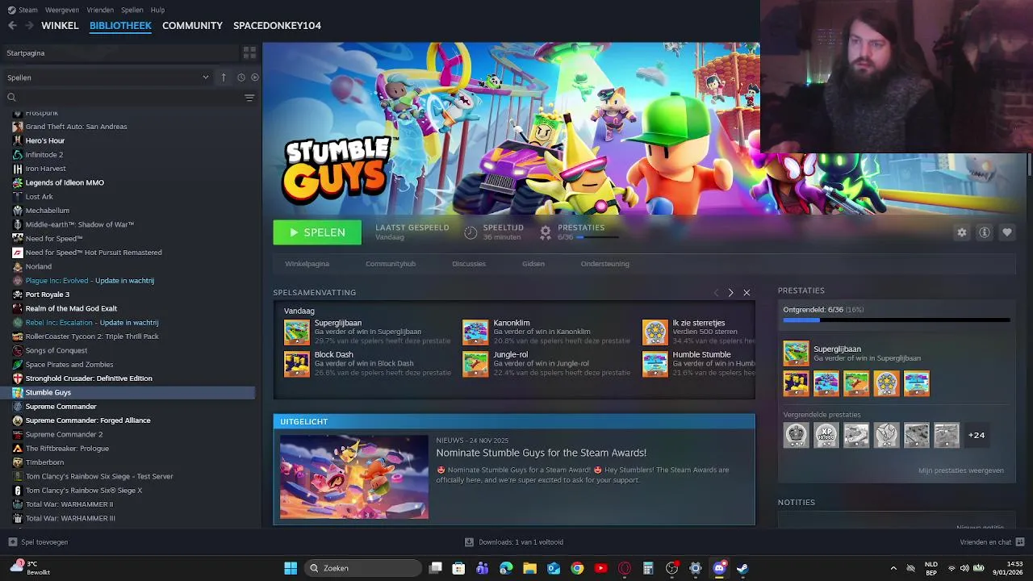This screenshot has height=581, width=1033.
Task: Switch to the WINKEL tab
Action: 60,26
